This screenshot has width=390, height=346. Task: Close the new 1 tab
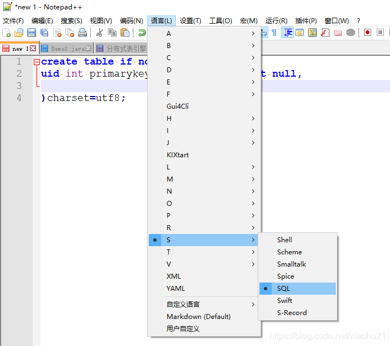coord(33,49)
